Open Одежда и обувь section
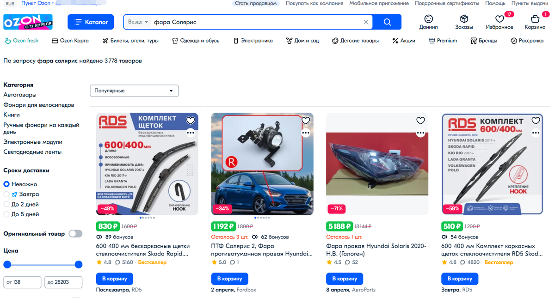The image size is (555, 298). point(196,41)
